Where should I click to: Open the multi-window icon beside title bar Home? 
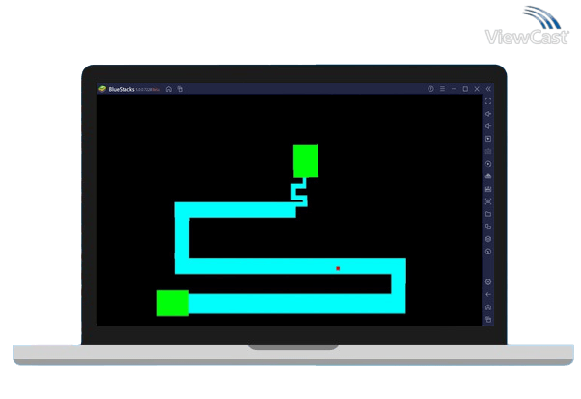[x=180, y=89]
